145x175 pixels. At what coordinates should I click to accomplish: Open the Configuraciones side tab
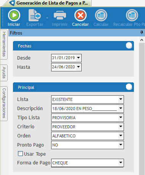[x=4, y=103]
